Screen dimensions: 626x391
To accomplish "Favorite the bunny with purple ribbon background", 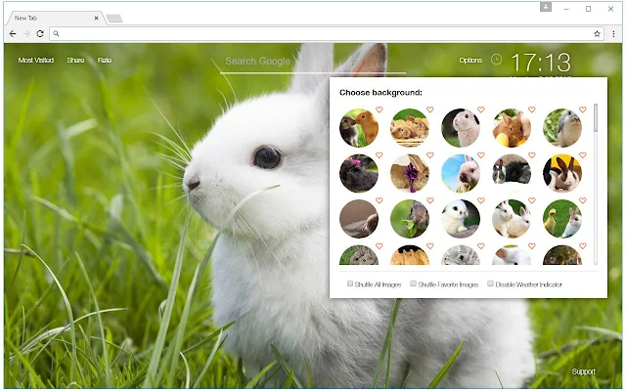I will click(x=429, y=154).
